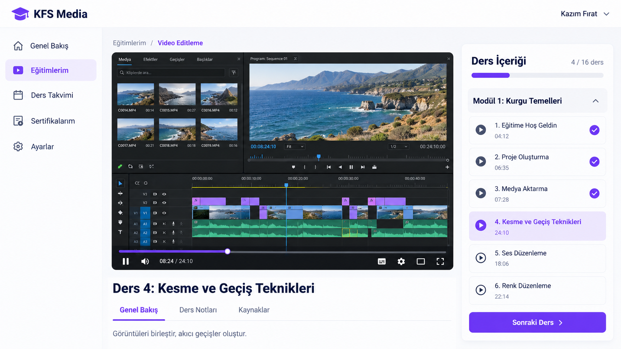
Task: Select the C0016.MP4 clip thumbnail
Action: click(x=219, y=94)
